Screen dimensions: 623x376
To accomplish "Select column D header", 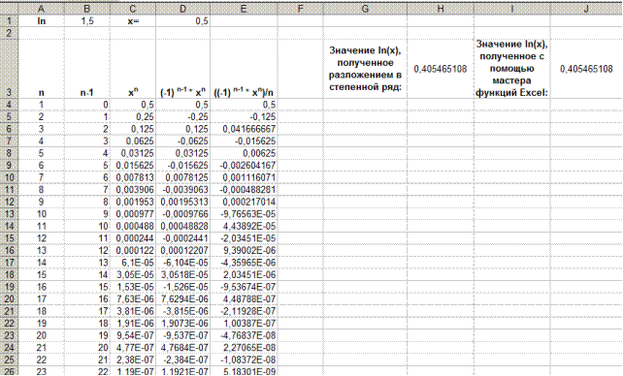I will coord(182,9).
